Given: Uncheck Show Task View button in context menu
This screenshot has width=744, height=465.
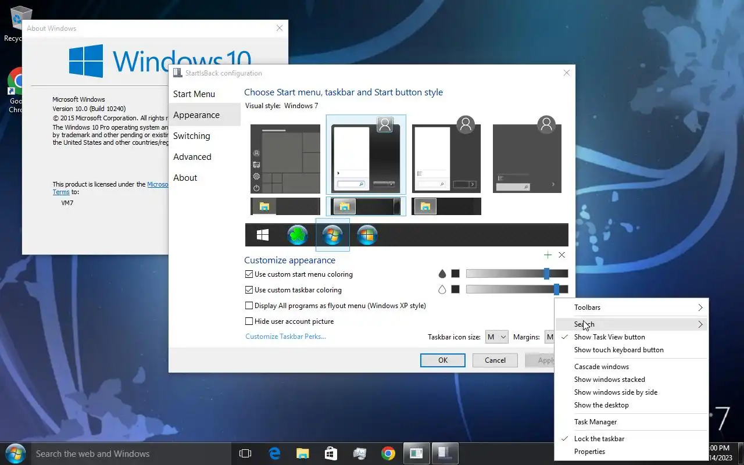Looking at the screenshot, I should pyautogui.click(x=631, y=337).
